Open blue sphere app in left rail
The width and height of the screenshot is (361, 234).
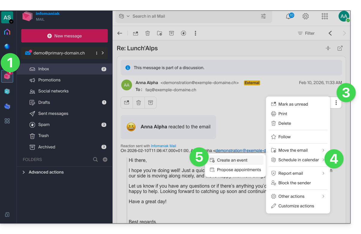tap(7, 46)
